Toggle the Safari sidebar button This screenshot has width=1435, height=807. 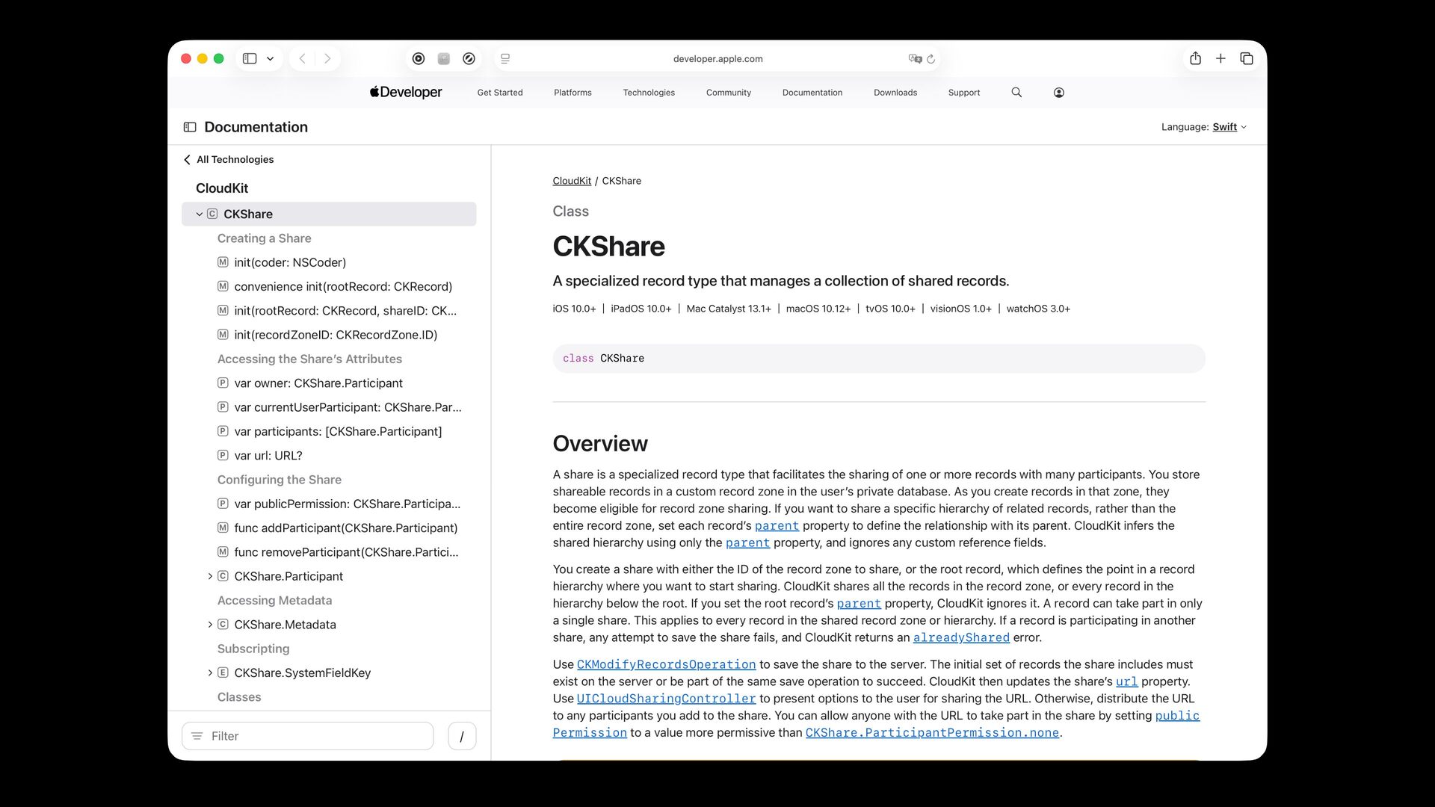pos(250,58)
